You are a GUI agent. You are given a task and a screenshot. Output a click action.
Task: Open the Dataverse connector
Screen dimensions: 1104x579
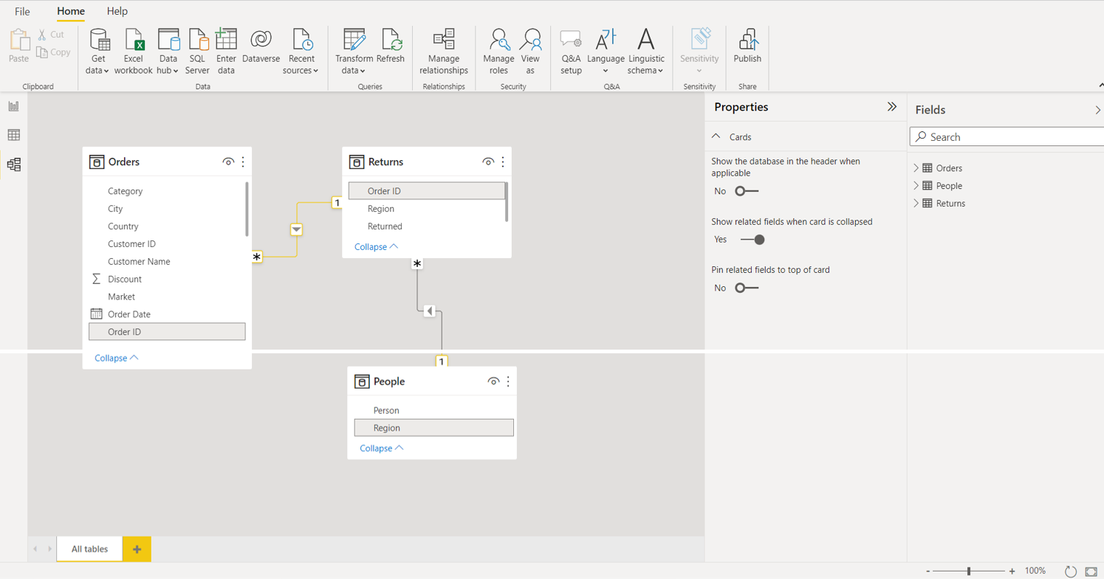[261, 46]
